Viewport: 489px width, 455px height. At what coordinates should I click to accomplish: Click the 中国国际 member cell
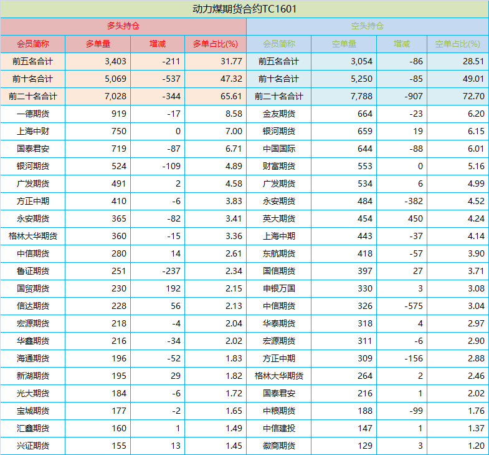click(x=279, y=149)
